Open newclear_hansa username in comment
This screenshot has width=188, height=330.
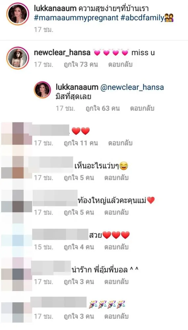pyautogui.click(x=62, y=52)
